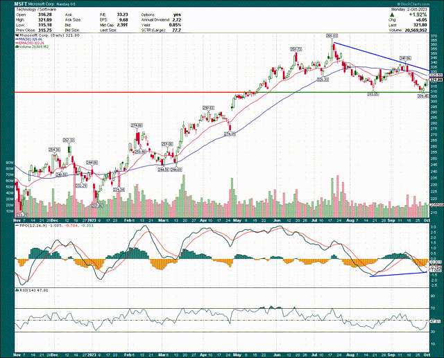This screenshot has width=444, height=358.
Task: Select the 90 tick on the RSI axis
Action: tap(433, 296)
